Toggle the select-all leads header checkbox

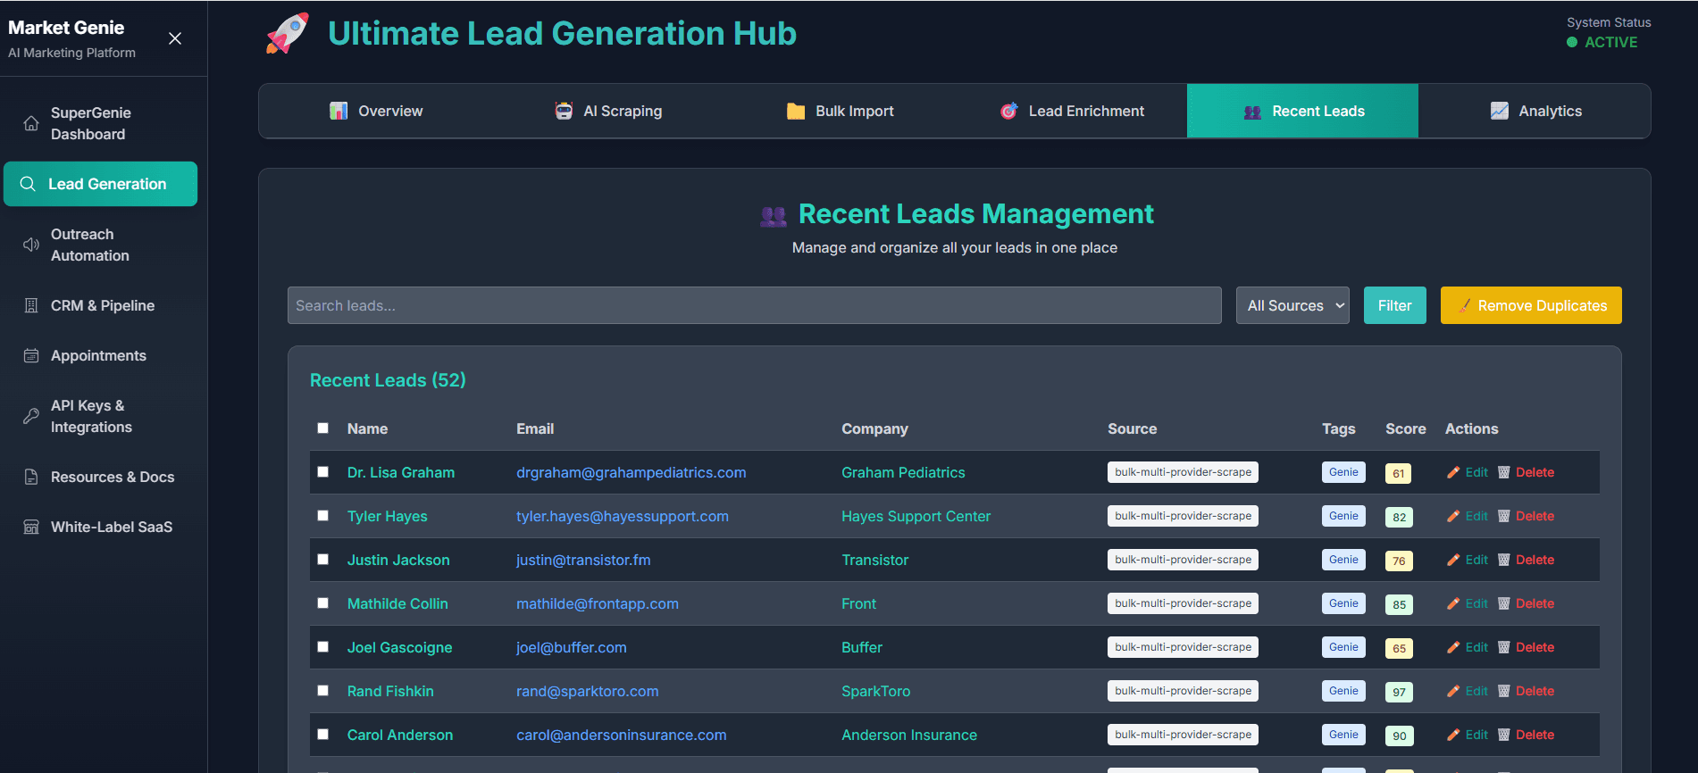click(x=323, y=428)
